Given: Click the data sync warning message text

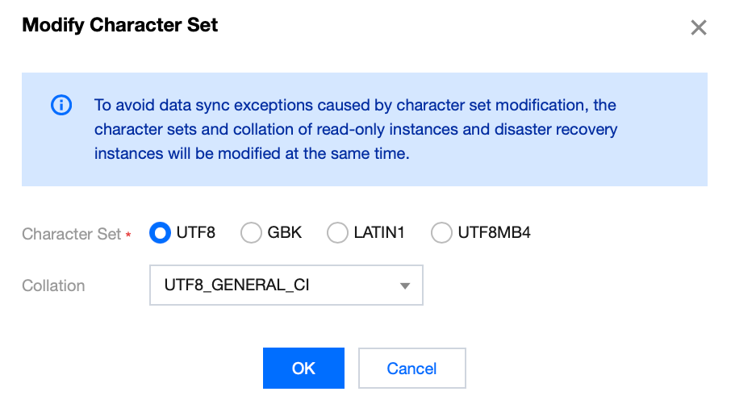Looking at the screenshot, I should [x=355, y=129].
